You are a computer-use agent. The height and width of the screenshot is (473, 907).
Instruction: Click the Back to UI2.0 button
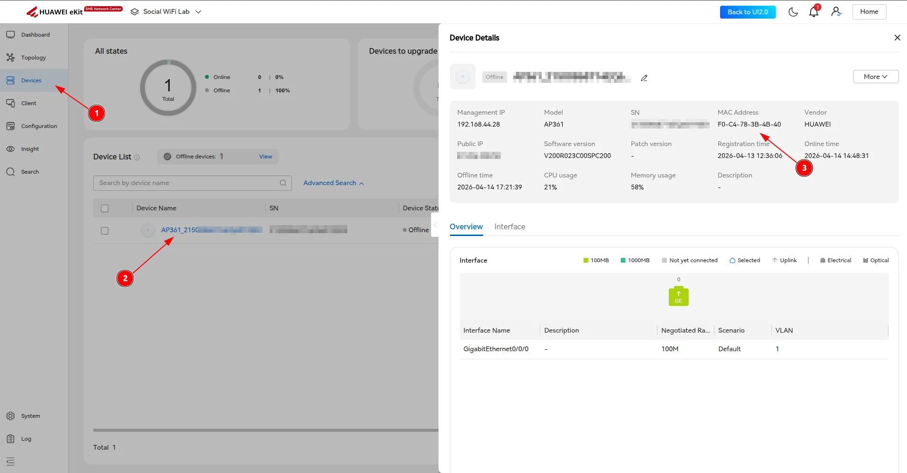click(x=747, y=12)
